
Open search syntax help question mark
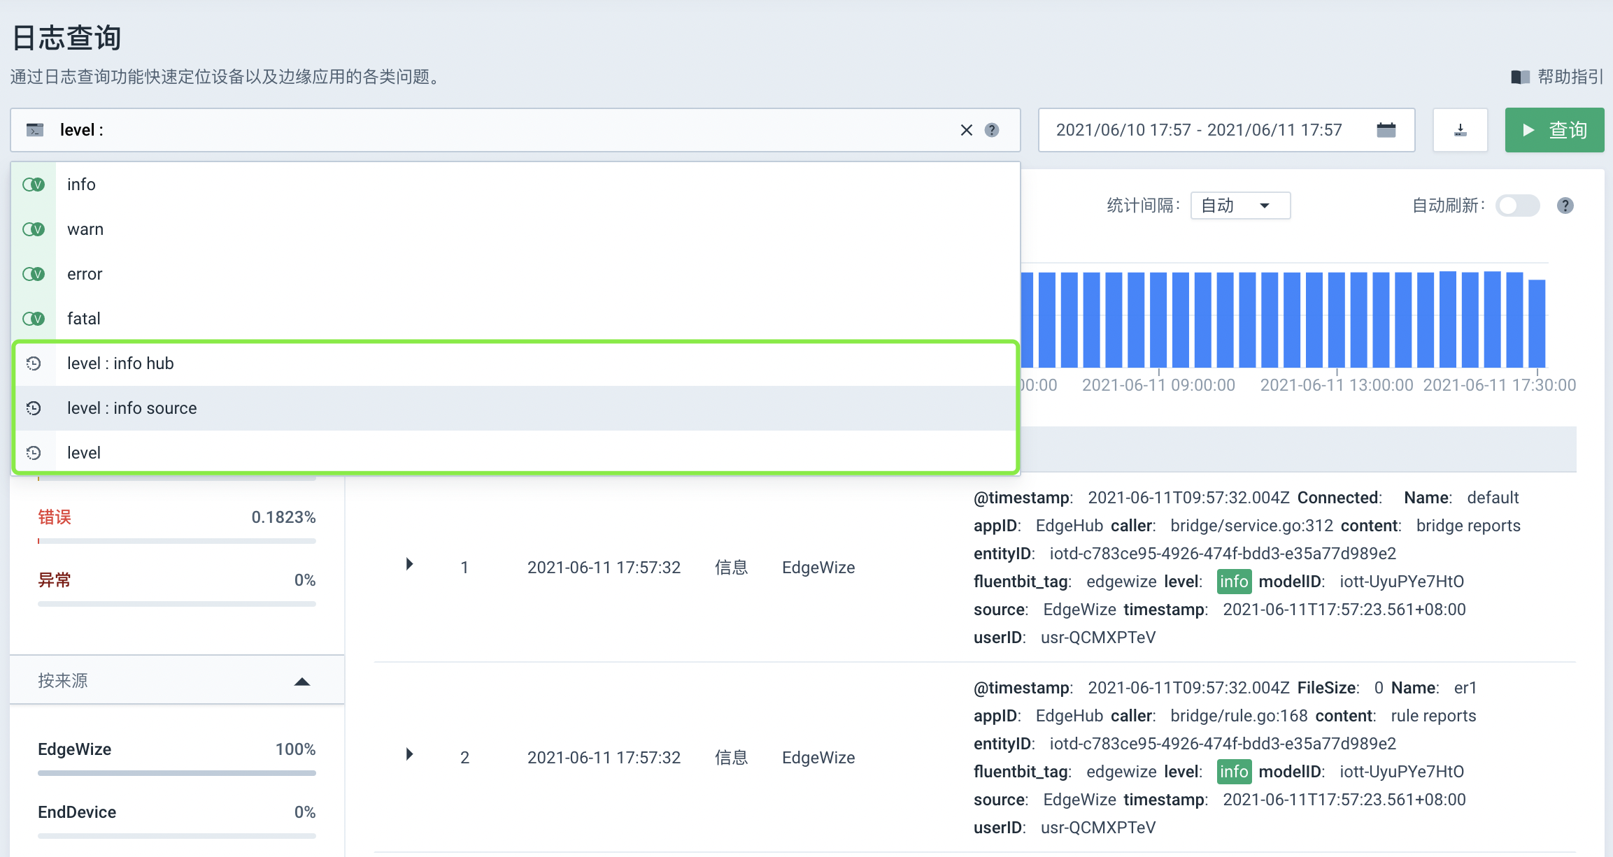[992, 130]
